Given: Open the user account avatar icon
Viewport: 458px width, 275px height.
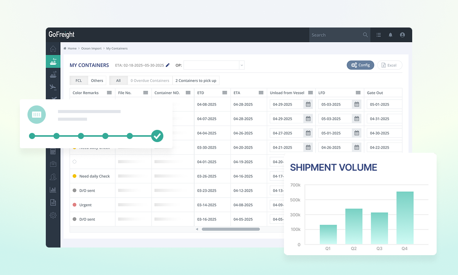Looking at the screenshot, I should [x=402, y=35].
